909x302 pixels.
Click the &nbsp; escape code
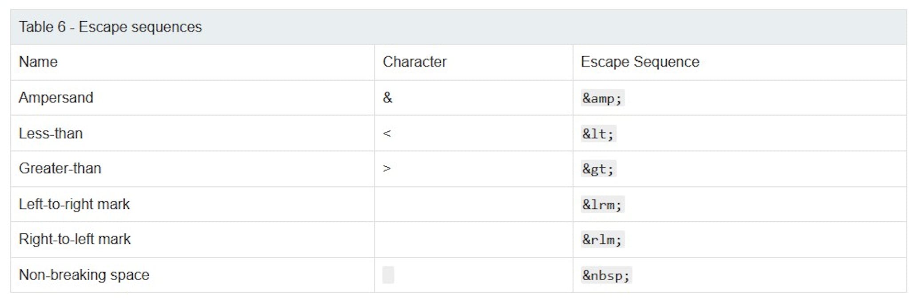606,275
